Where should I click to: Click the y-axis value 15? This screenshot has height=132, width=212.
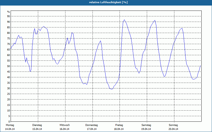pos(8,105)
